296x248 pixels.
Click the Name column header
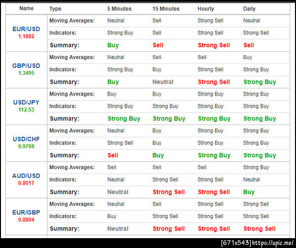[x=27, y=8]
